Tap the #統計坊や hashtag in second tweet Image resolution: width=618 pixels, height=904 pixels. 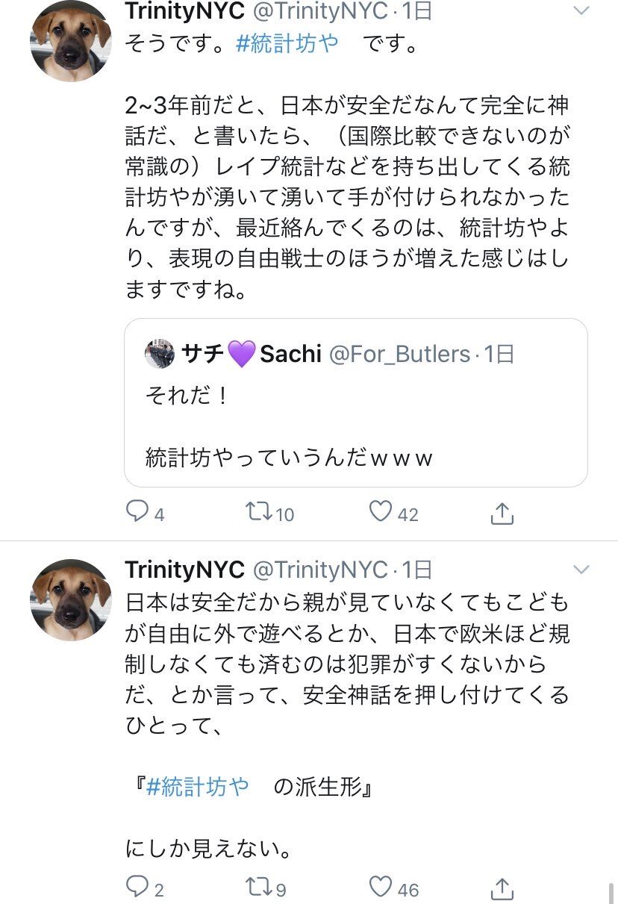pos(198,787)
